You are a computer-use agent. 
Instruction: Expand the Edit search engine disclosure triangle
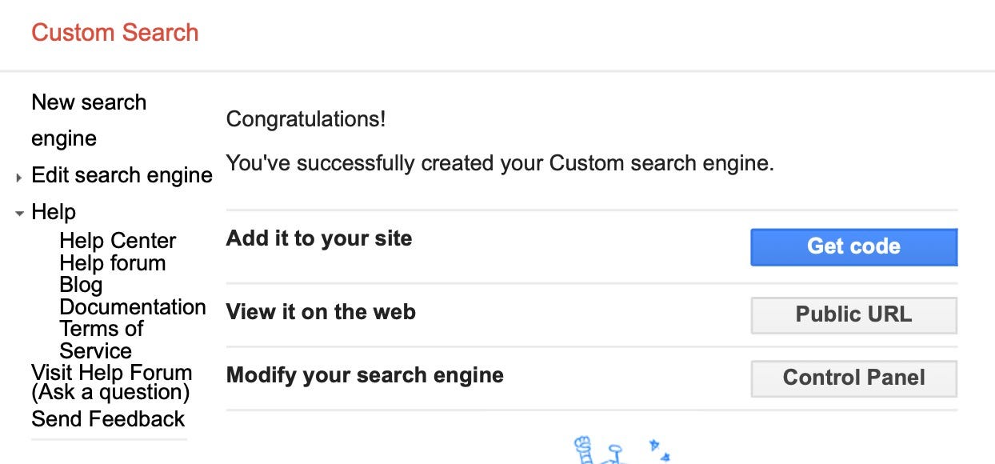click(20, 177)
